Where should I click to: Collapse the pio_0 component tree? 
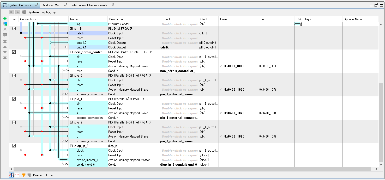click(71, 75)
